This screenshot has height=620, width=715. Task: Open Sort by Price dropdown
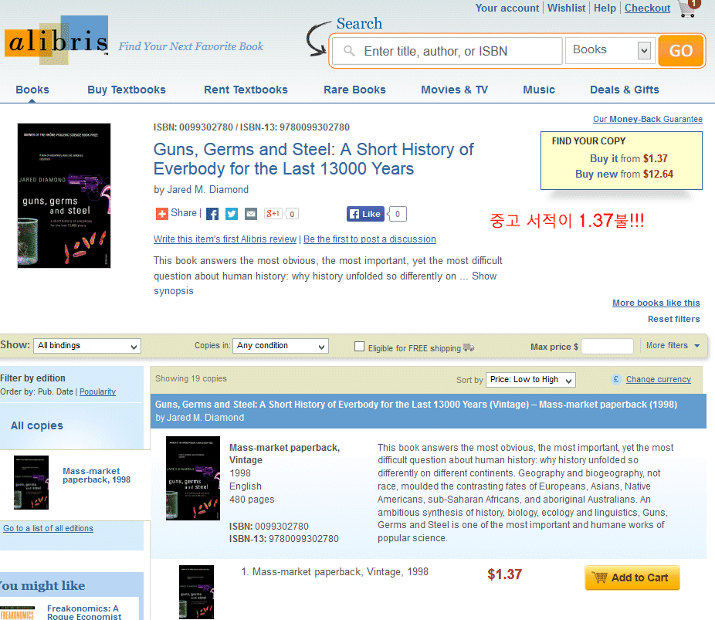(531, 380)
